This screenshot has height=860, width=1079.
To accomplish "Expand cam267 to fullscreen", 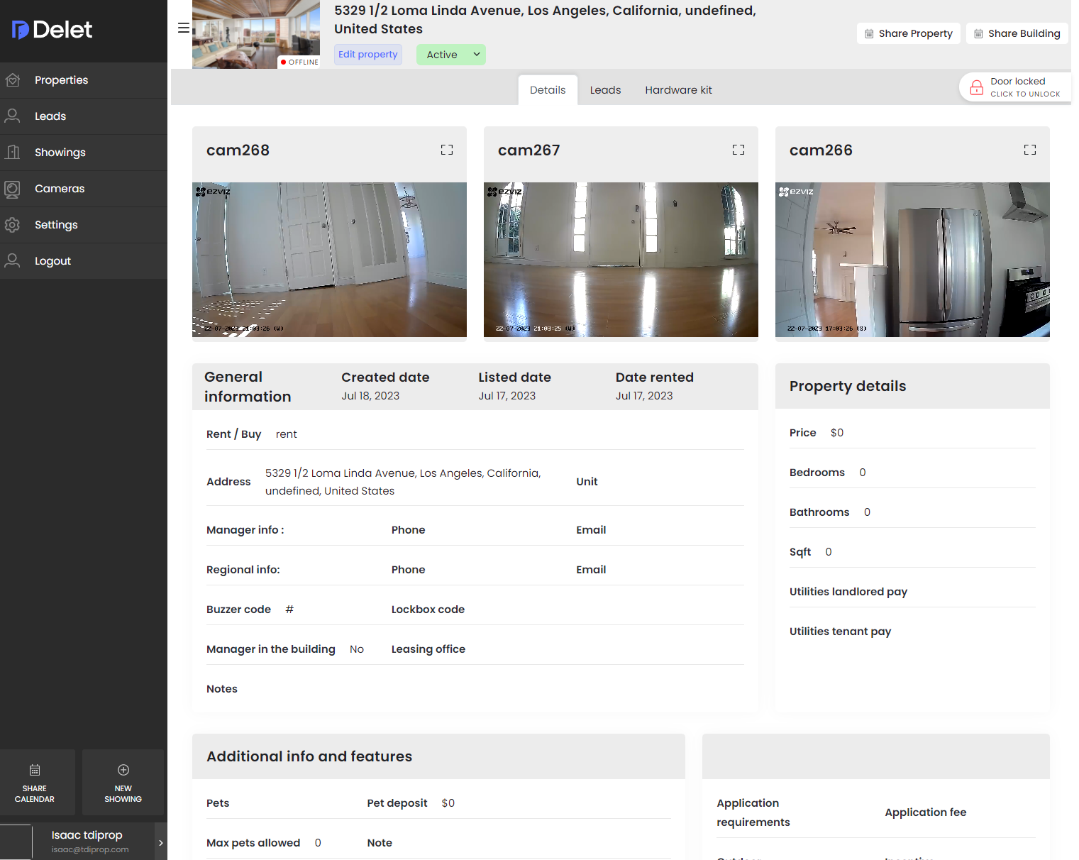I will pos(738,150).
